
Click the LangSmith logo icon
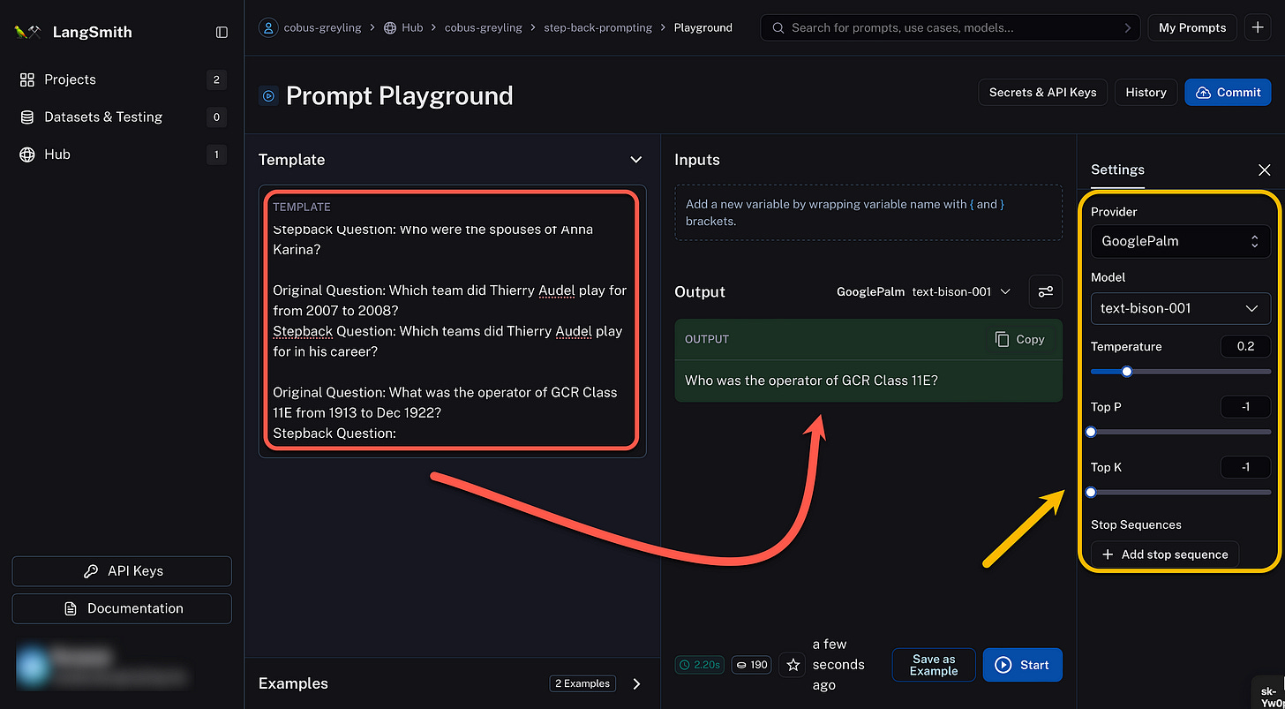[27, 32]
